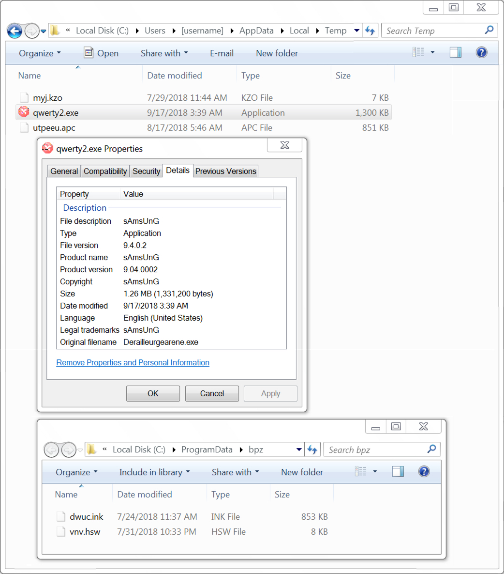Open recent locations dropdown in Temp window
The width and height of the screenshot is (504, 574).
44,31
